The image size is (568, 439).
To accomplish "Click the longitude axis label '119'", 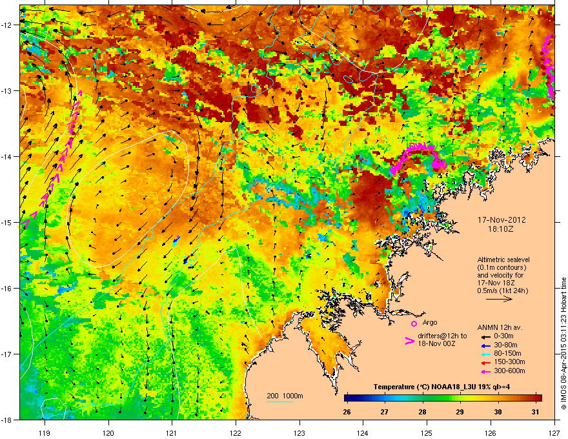I will (45, 433).
